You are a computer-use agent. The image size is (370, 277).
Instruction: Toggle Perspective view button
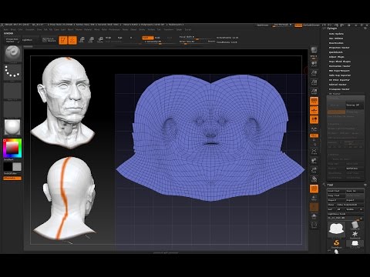(314, 101)
